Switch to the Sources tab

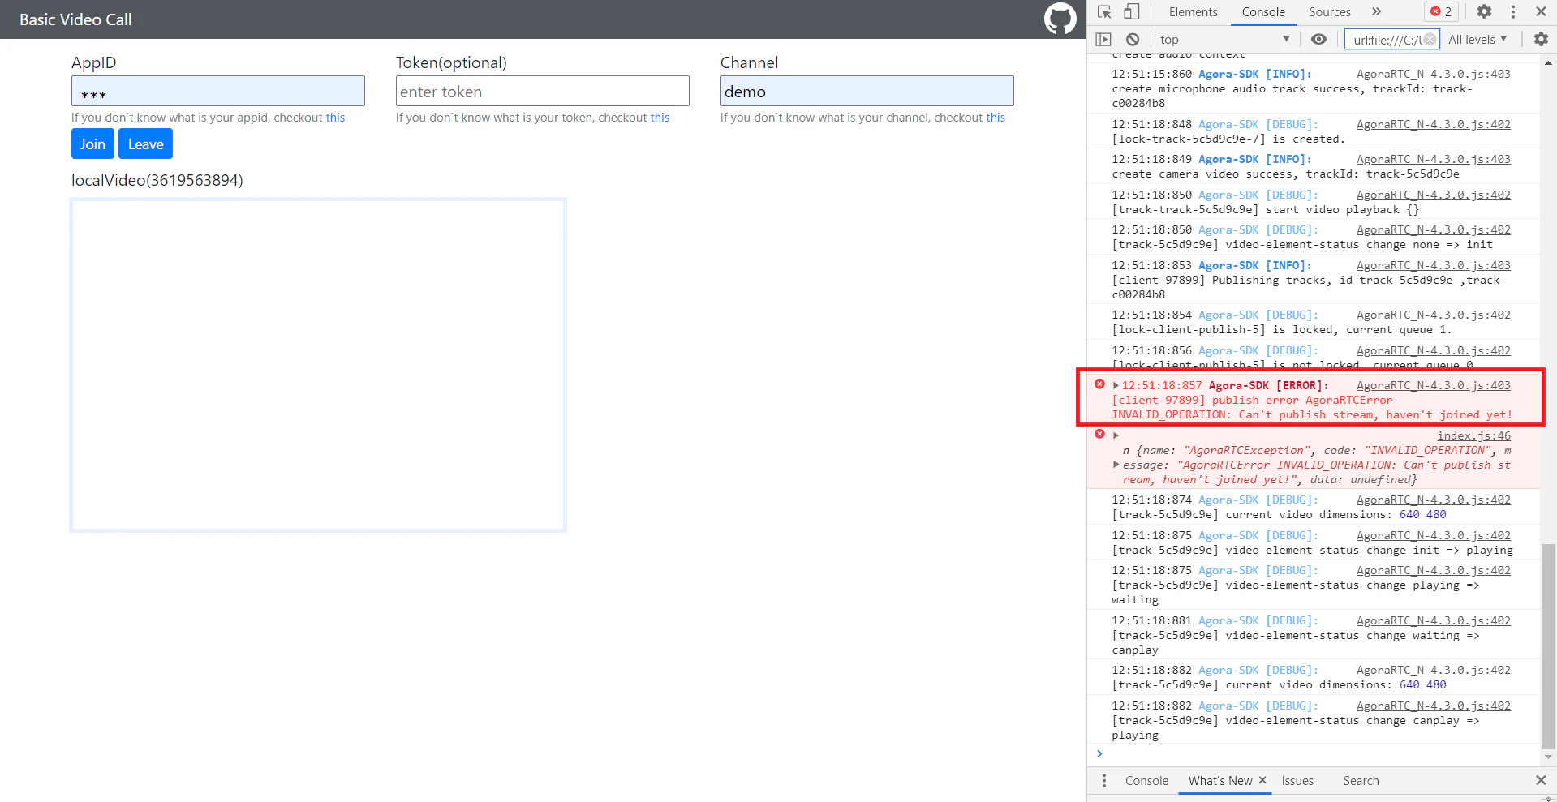1329,12
